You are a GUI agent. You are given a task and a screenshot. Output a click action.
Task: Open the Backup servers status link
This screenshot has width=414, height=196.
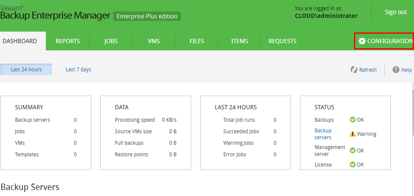(x=323, y=134)
